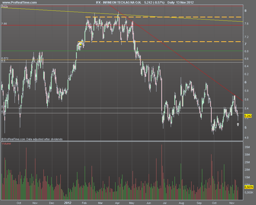Click the 6.8 price axis label
Viewport: 256px width, 205px height.
point(246,51)
